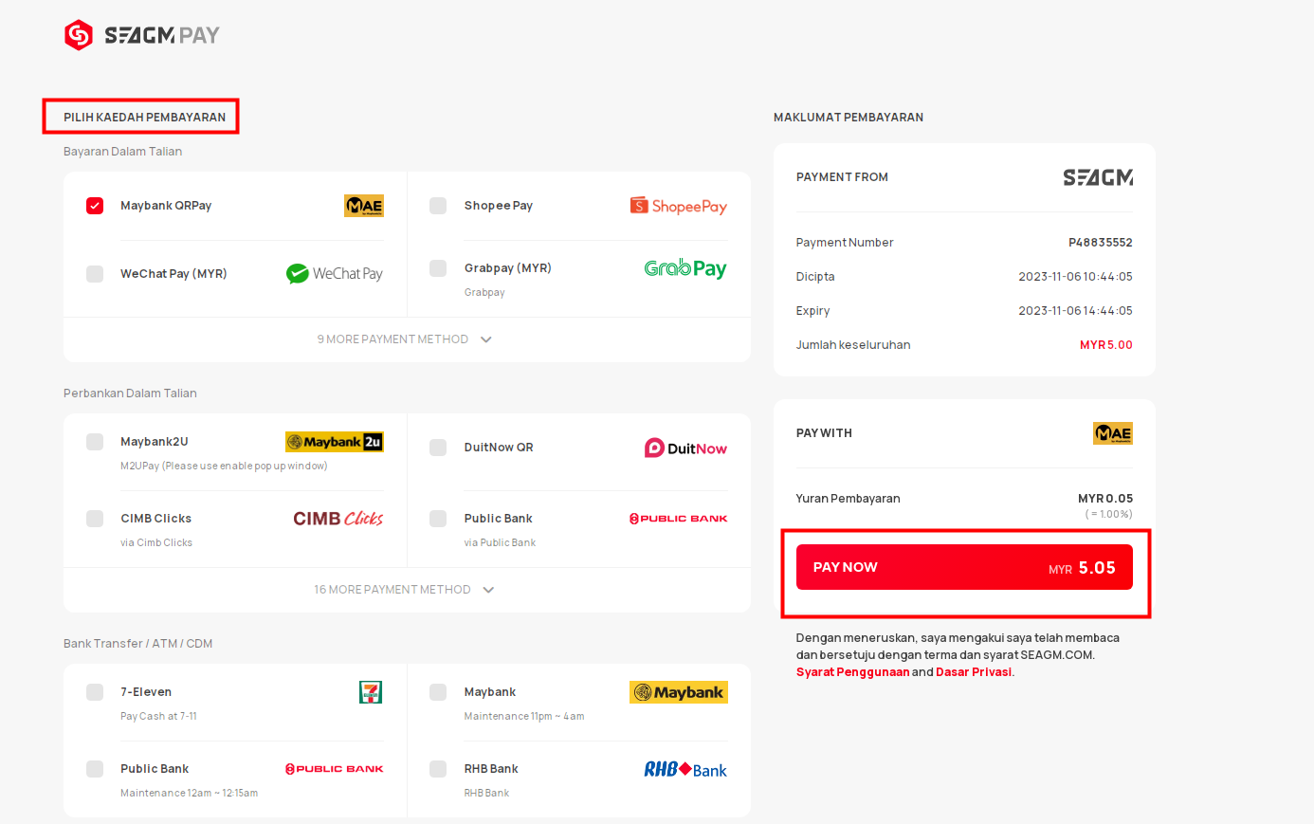Click the Grabpay (MYR) label

508,268
